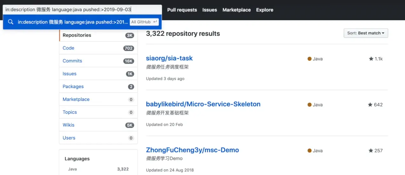Image resolution: width=405 pixels, height=175 pixels.
Task: Select the Repositories results filter
Action: click(x=98, y=35)
